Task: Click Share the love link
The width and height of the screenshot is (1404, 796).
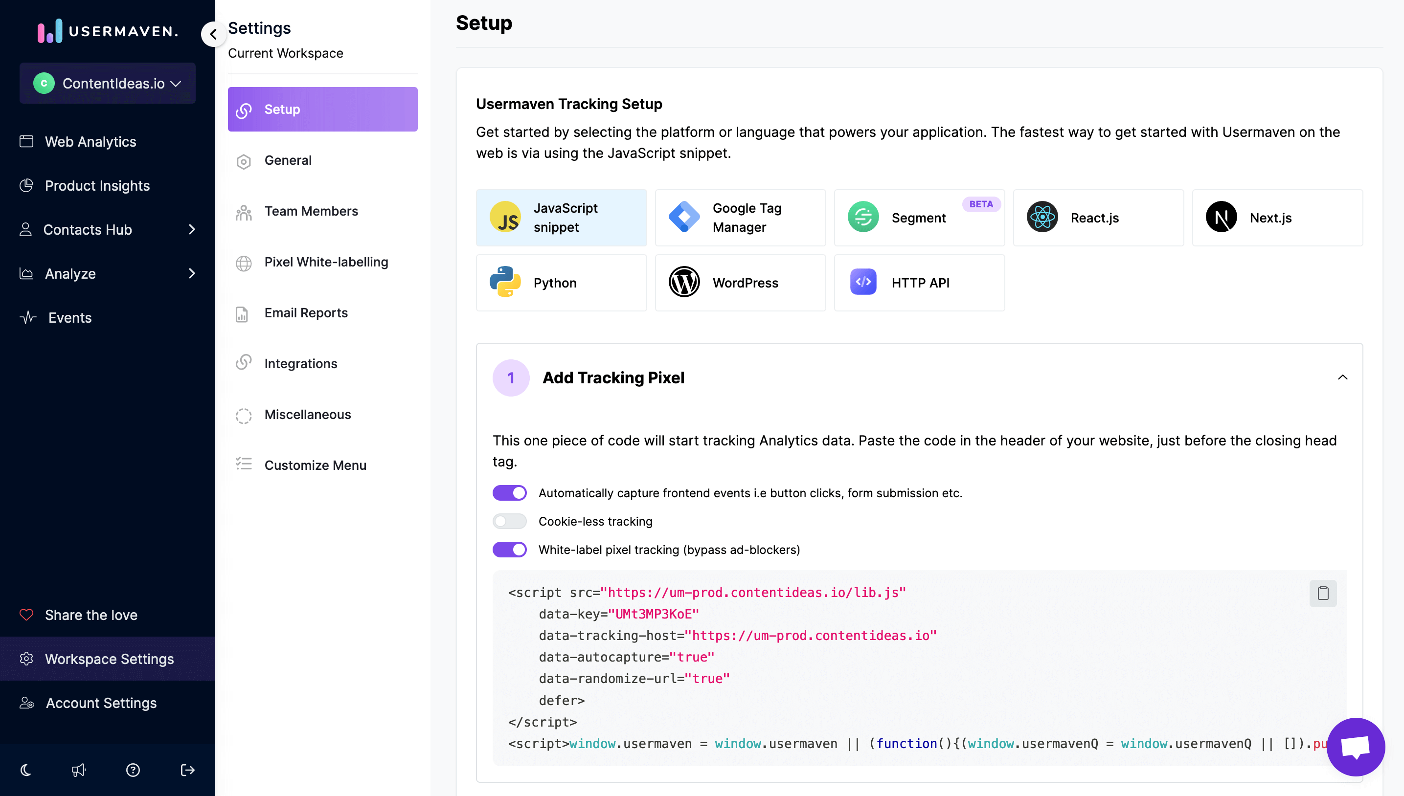Action: coord(91,615)
